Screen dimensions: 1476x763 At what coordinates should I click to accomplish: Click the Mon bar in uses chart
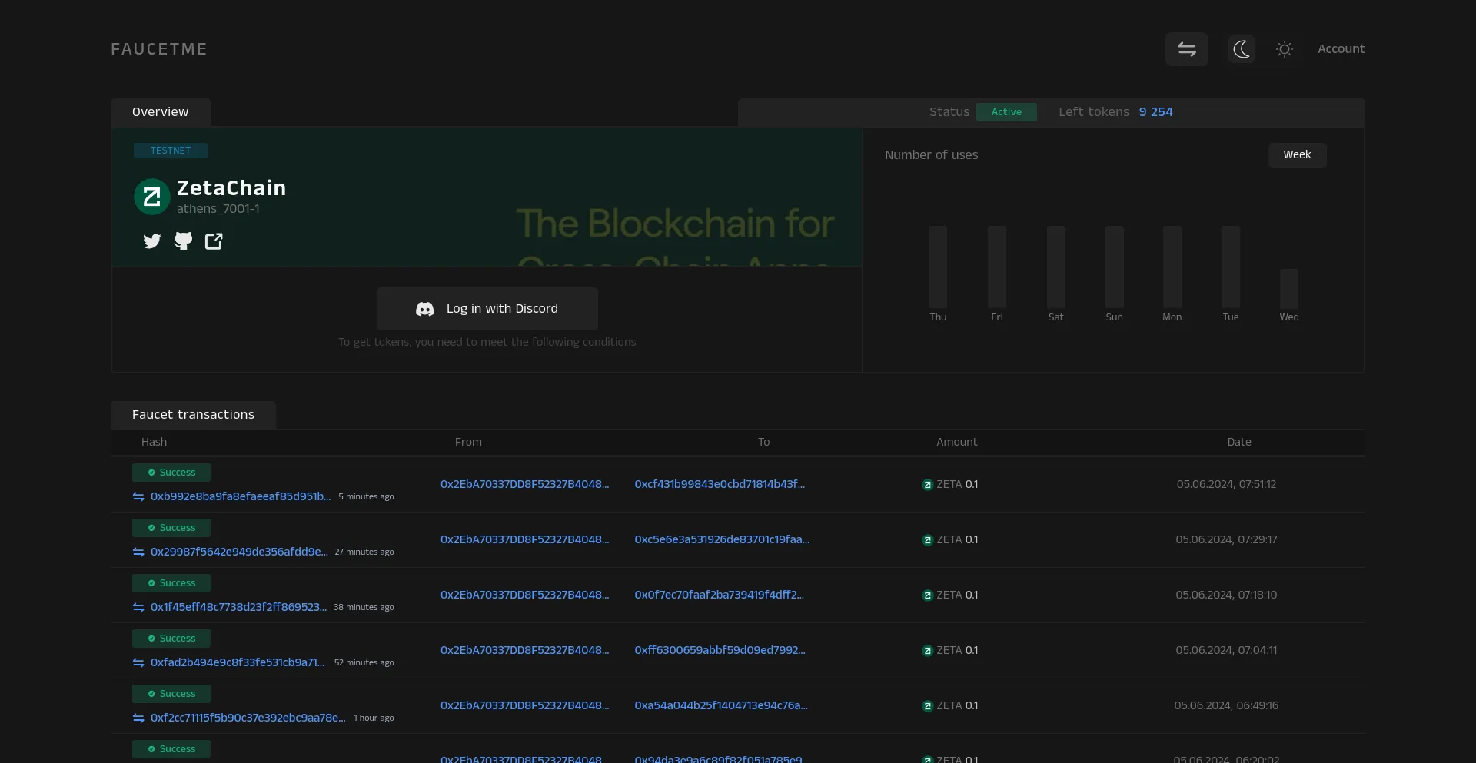pos(1172,267)
